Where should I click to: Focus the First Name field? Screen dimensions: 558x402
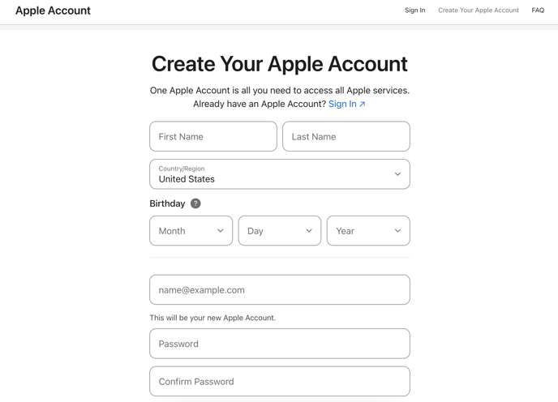[213, 136]
